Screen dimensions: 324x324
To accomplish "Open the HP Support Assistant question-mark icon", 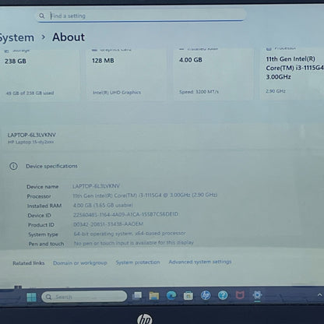I will (223, 295).
